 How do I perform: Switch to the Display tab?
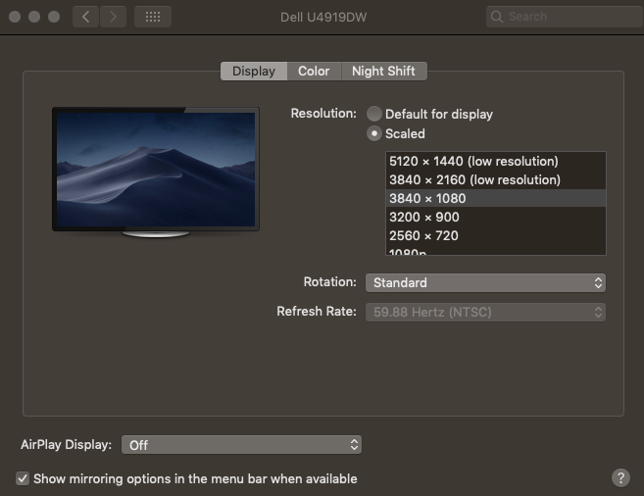click(254, 71)
